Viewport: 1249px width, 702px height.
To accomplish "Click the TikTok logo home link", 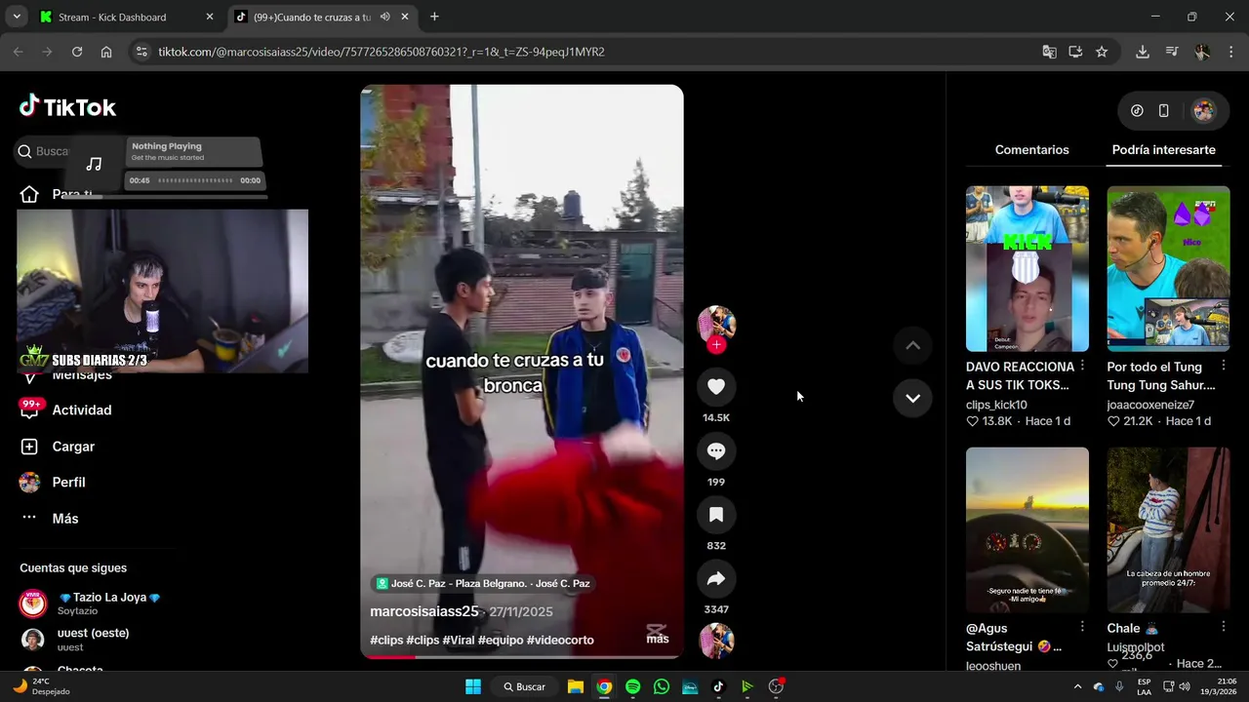I will coord(67,107).
